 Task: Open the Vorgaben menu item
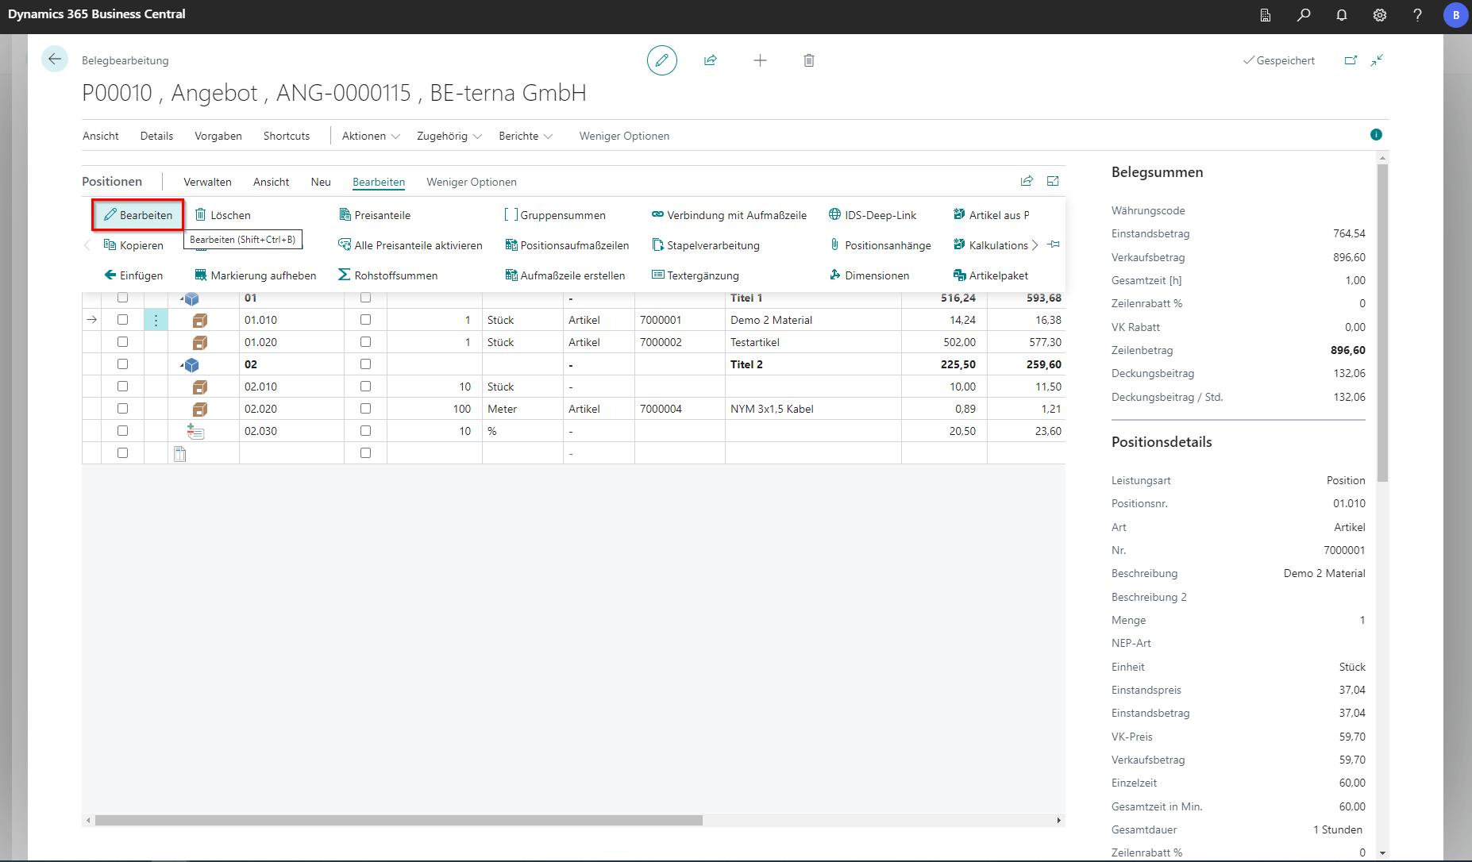tap(218, 136)
